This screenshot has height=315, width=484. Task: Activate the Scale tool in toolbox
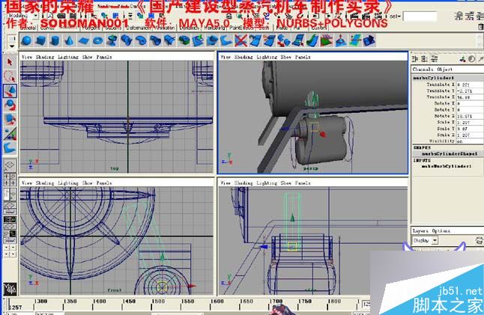pyautogui.click(x=10, y=119)
